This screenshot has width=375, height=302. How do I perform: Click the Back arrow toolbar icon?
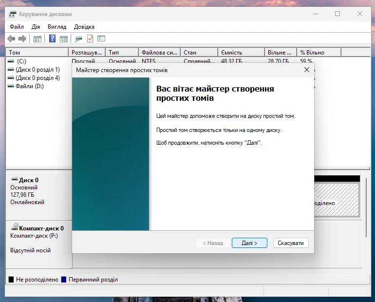click(x=11, y=38)
